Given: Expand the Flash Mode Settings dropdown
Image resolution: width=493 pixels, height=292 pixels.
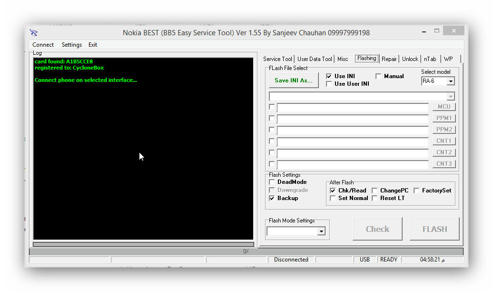Looking at the screenshot, I should (321, 232).
